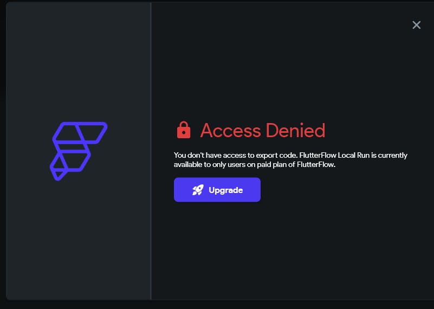This screenshot has height=309, width=434.
Task: Upgrade to a paid FlutterFlow plan
Action: tap(217, 190)
